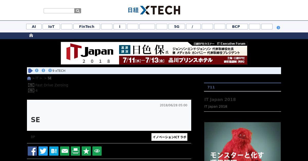Open the SE breadcrumb item
Viewport: 308px width, 161px height.
(50, 78)
